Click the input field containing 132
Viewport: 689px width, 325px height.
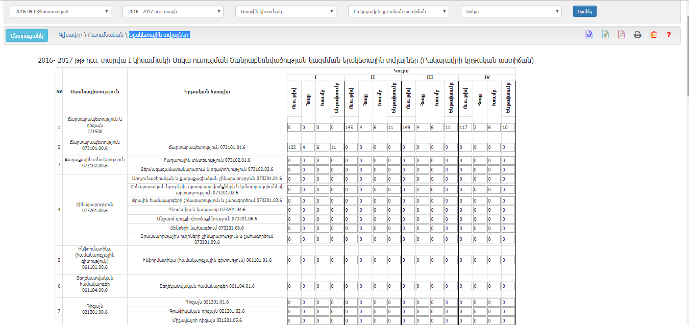coord(293,147)
